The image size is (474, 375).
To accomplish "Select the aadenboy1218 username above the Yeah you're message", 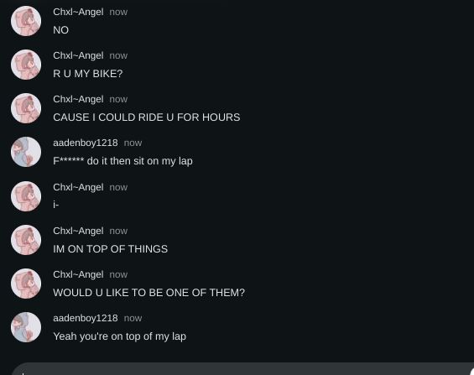I will click(86, 318).
